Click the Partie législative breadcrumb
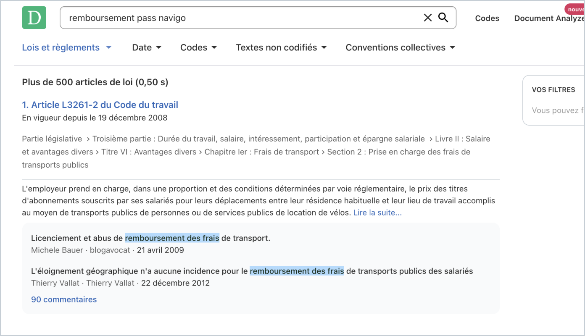 click(x=52, y=139)
